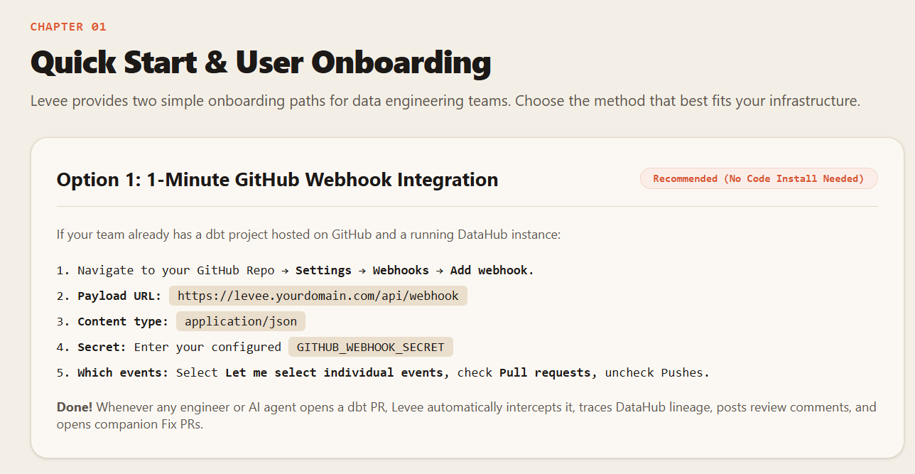Screen dimensions: 915x474
Task: Click the Pushes word in step 5
Action: pos(686,372)
